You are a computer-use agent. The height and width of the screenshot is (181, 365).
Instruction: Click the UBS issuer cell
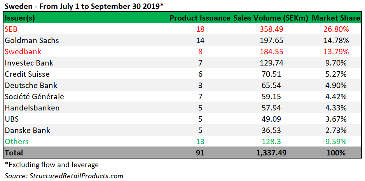click(x=12, y=119)
